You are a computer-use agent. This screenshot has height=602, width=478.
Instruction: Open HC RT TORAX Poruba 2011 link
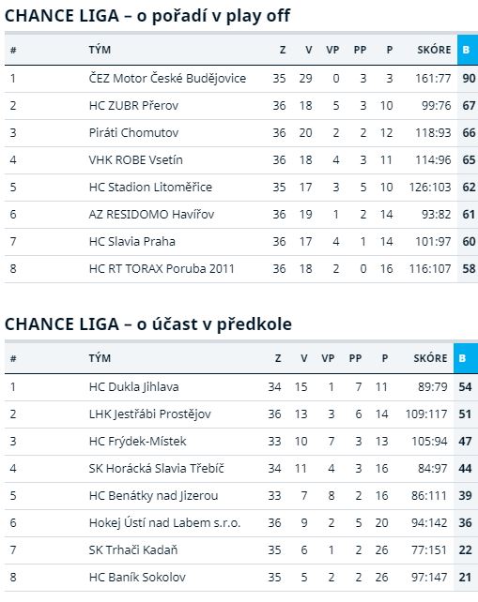(162, 269)
